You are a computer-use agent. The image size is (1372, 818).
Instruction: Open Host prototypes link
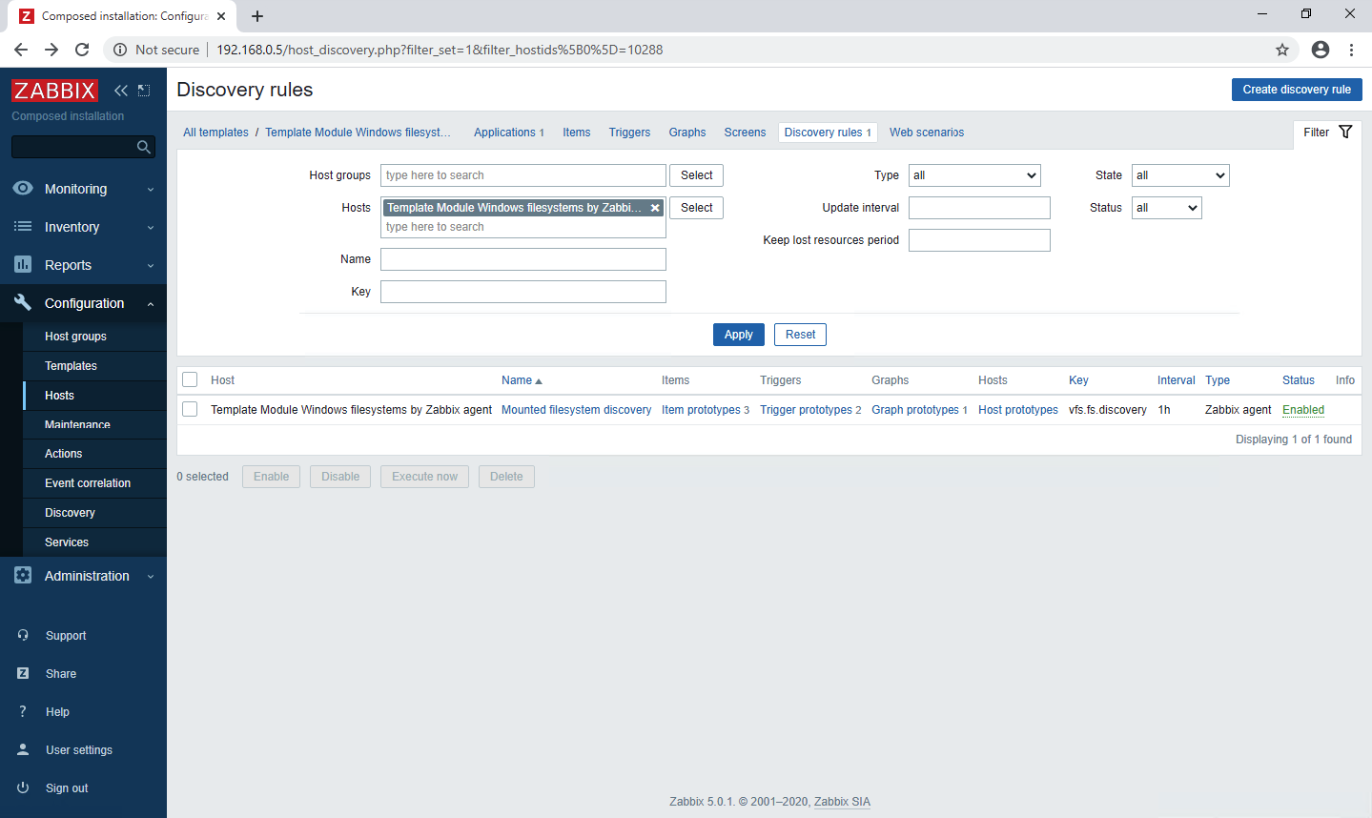point(1018,410)
